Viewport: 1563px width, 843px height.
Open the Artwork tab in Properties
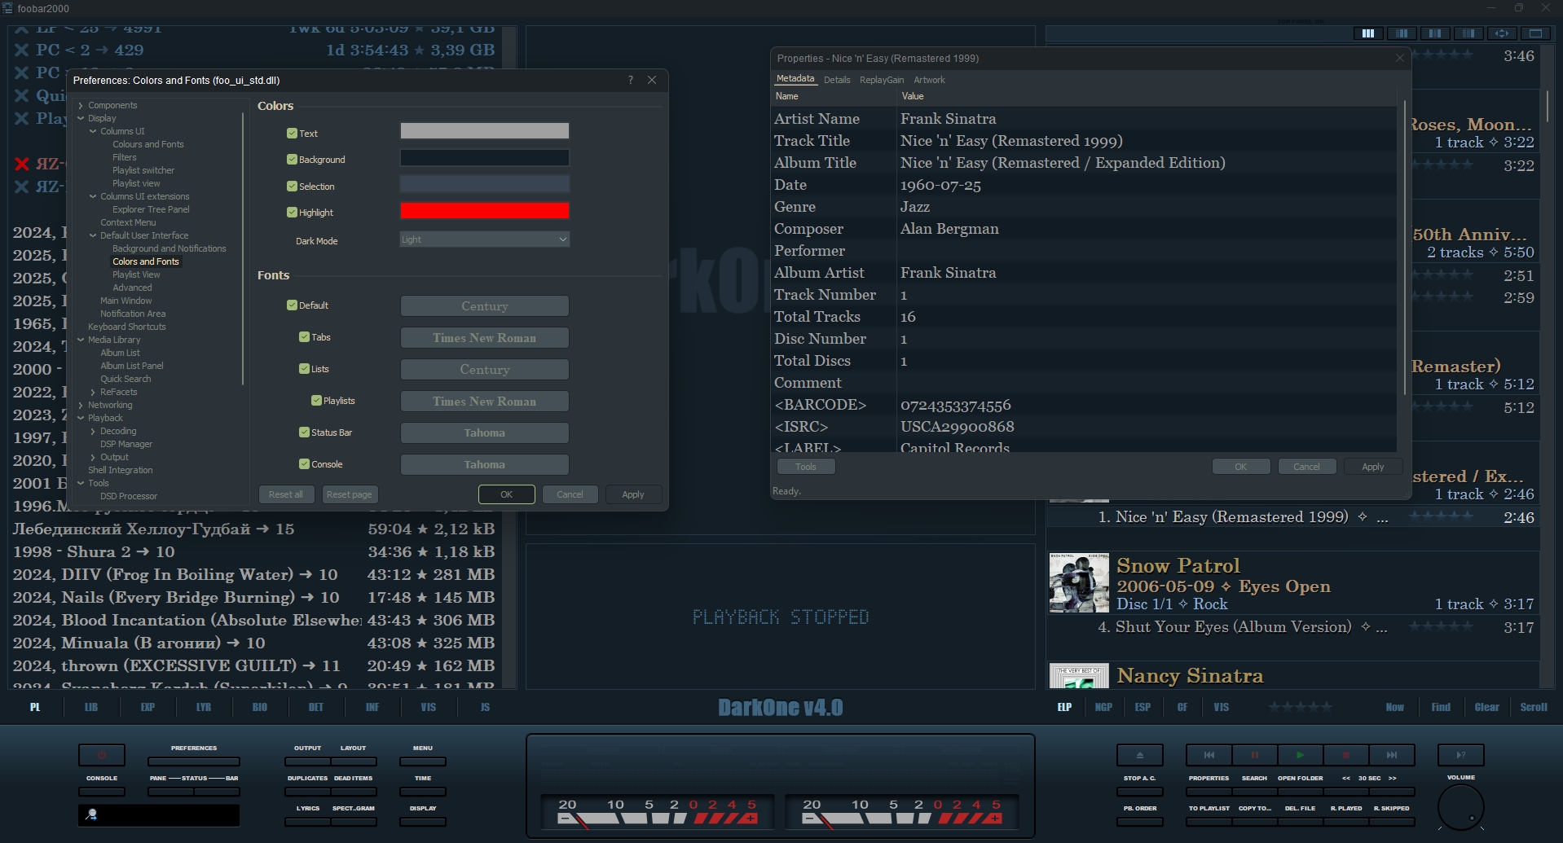coord(929,80)
